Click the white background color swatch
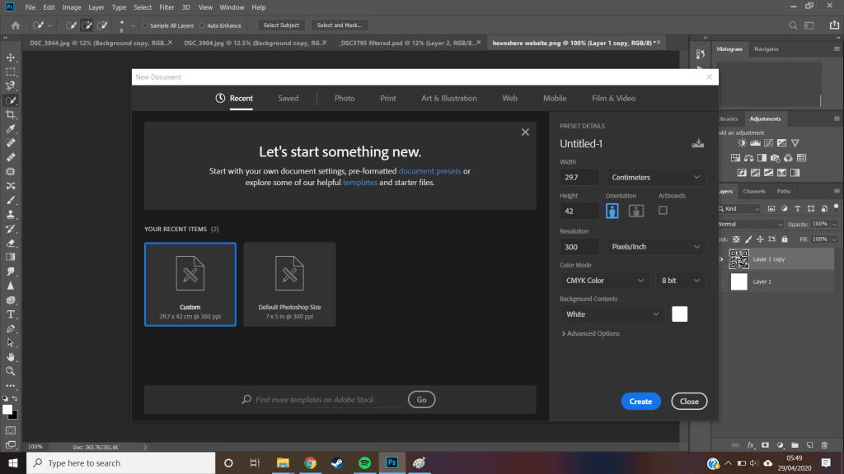This screenshot has height=474, width=844. pyautogui.click(x=679, y=314)
